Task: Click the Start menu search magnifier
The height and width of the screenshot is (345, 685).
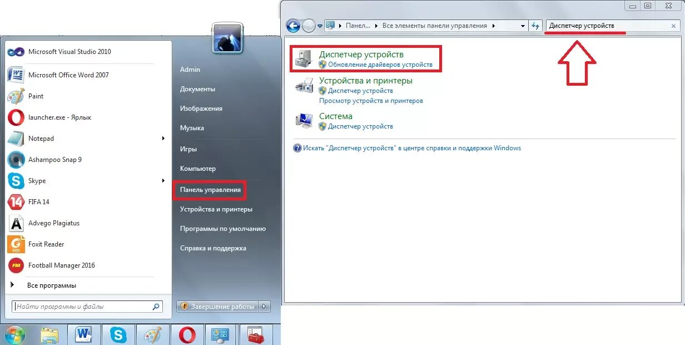Action: [x=156, y=307]
